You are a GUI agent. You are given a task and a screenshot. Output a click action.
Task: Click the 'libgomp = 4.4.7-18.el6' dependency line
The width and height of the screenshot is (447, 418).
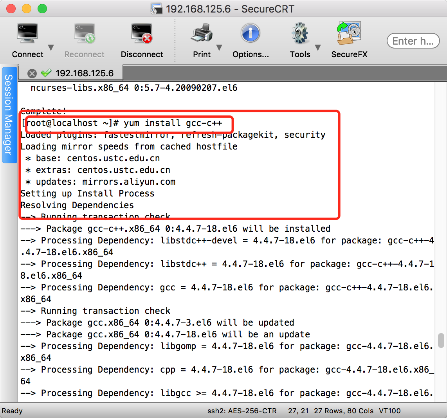[x=227, y=351]
